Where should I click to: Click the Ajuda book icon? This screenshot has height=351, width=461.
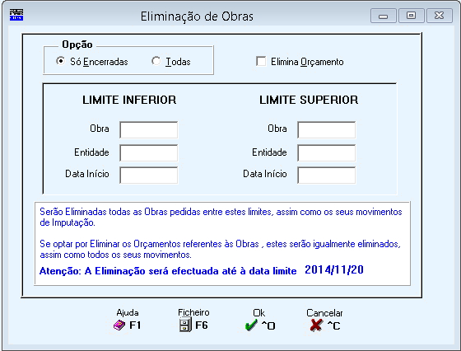coord(119,325)
